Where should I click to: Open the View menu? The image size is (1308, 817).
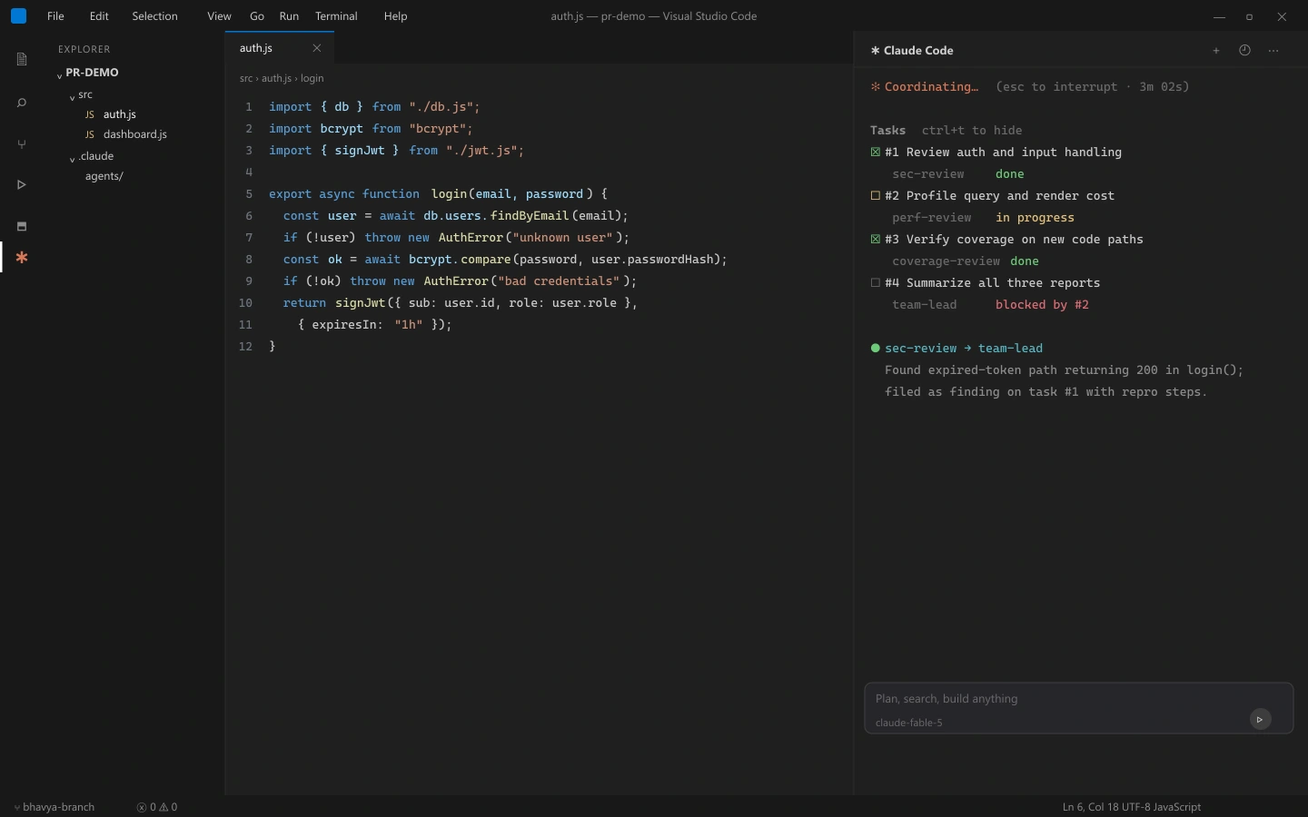point(219,16)
